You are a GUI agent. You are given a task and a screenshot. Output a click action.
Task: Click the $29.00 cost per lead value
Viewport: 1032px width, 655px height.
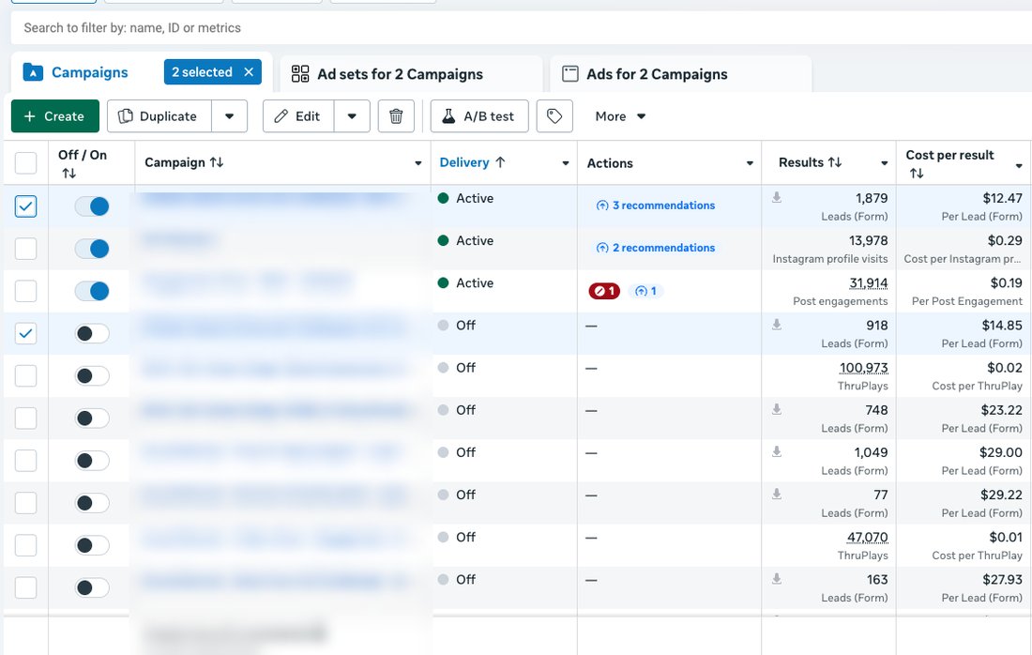1000,452
